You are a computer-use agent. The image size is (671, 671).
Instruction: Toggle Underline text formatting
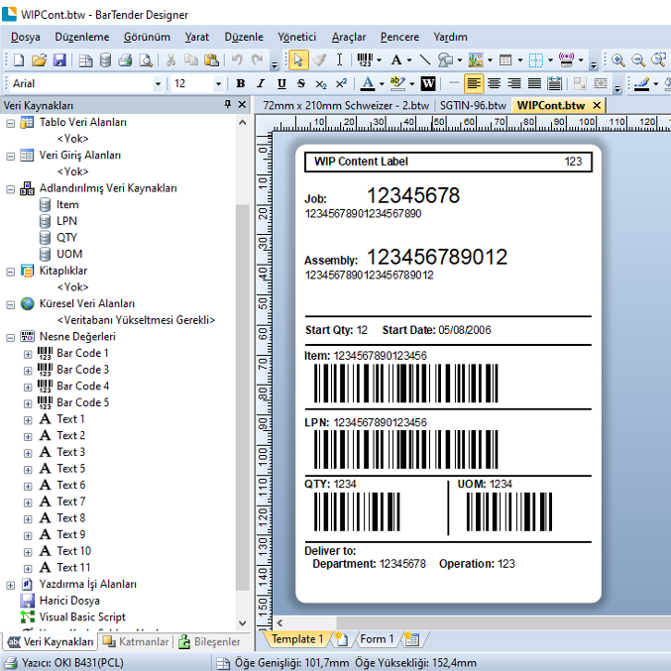(281, 84)
